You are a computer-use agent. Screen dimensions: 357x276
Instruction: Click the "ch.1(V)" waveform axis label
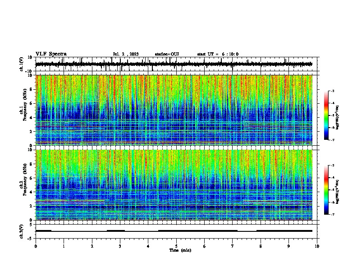pyautogui.click(x=22, y=64)
